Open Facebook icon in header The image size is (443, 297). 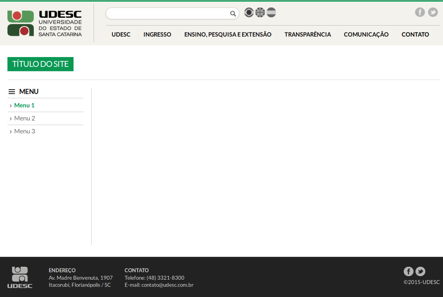click(x=420, y=12)
